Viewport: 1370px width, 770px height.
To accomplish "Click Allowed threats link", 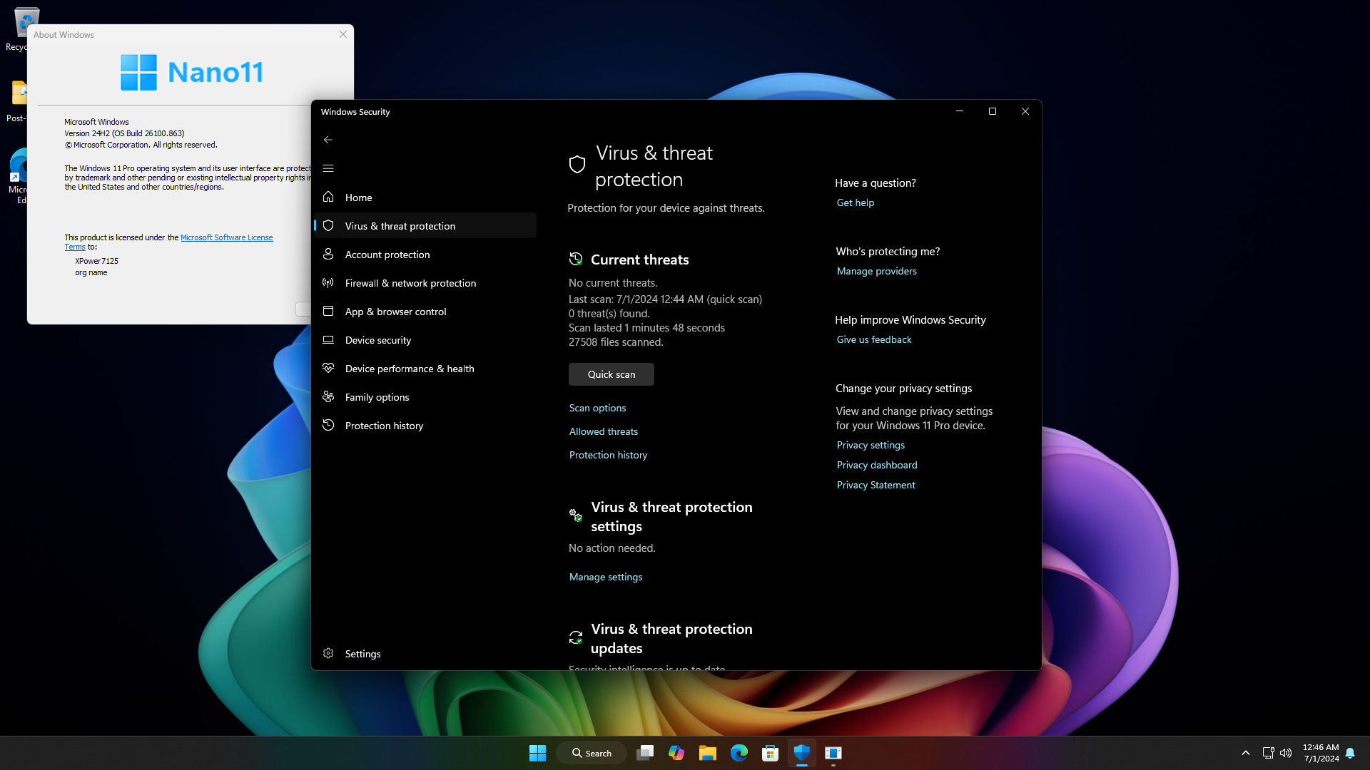I will 603,431.
